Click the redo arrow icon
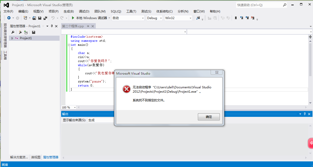The image size is (313, 167). [x=62, y=18]
